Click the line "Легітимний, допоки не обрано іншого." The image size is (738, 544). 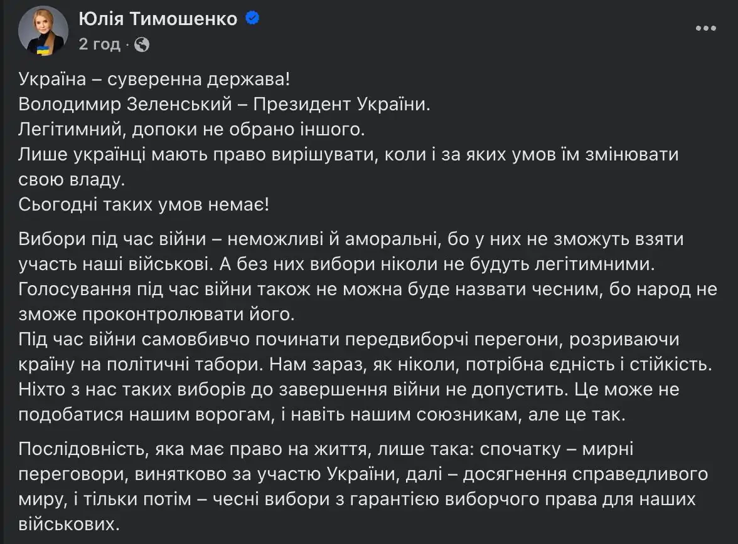tap(191, 129)
